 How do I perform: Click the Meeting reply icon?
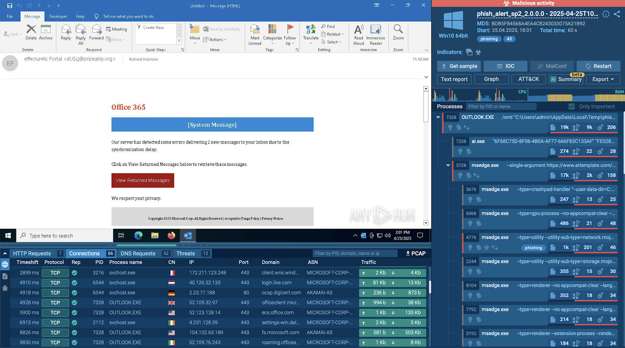point(116,29)
